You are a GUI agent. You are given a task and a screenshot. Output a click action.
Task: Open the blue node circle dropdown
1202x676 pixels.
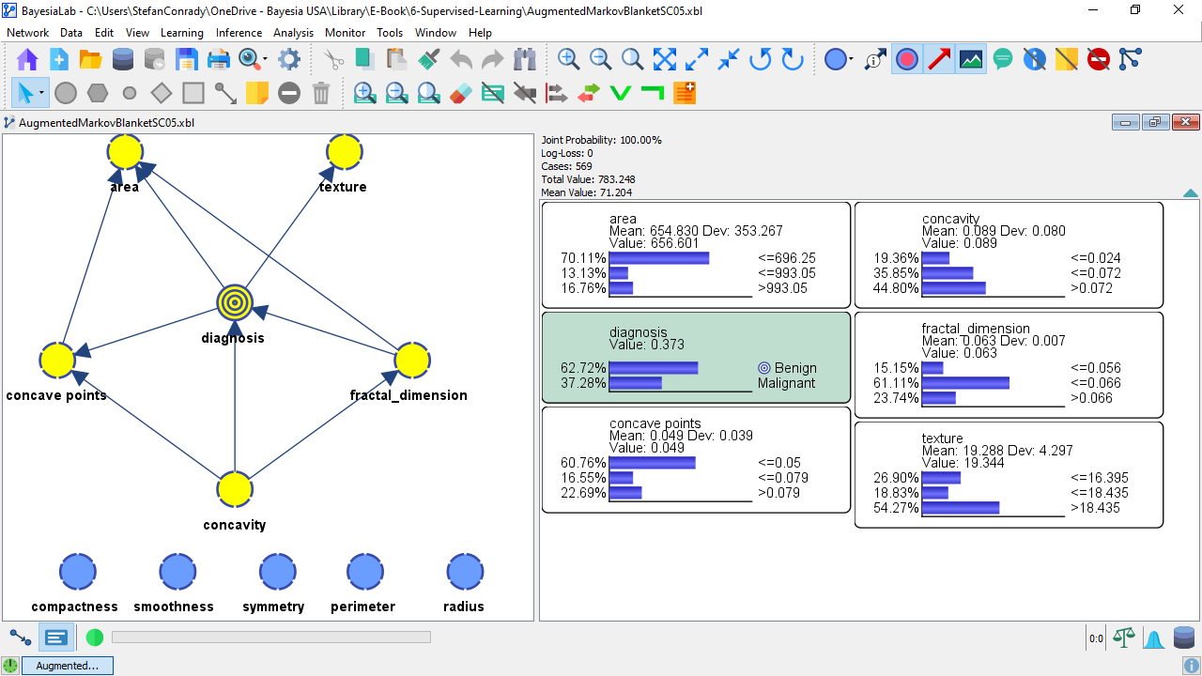coord(851,60)
